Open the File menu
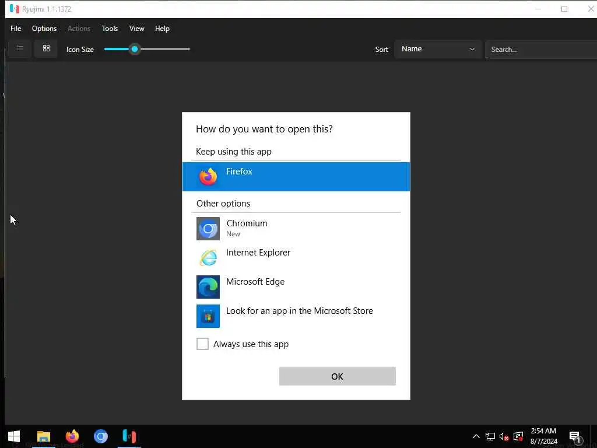 [x=16, y=29]
